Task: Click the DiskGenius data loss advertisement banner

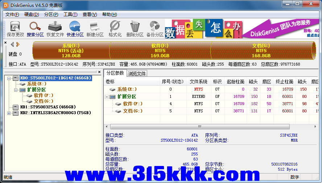Action: click(242, 29)
